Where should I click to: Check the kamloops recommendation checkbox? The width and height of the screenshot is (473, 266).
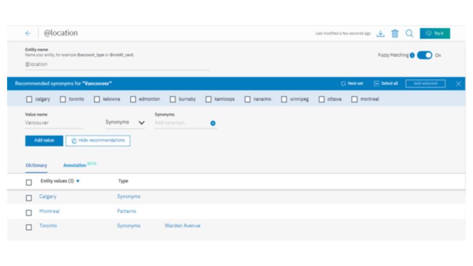tap(208, 99)
